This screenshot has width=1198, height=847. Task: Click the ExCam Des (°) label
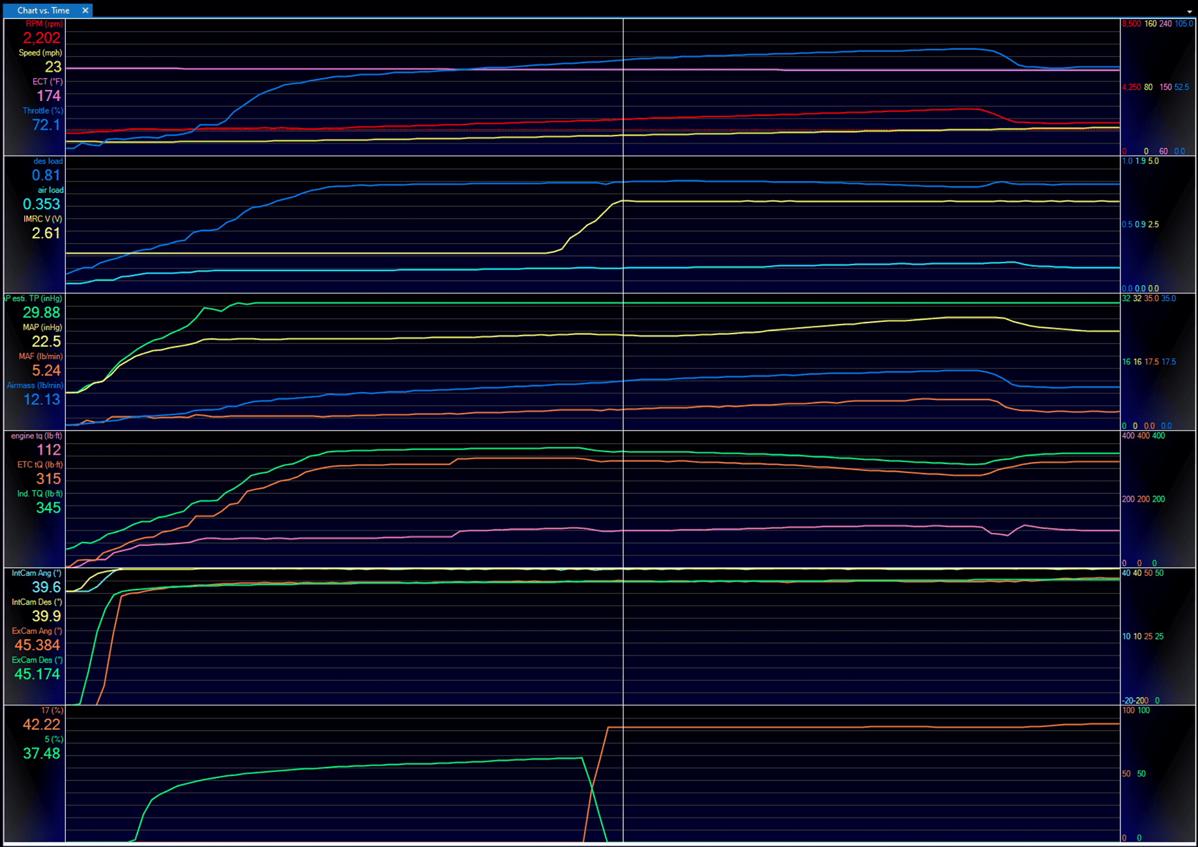pyautogui.click(x=38, y=661)
